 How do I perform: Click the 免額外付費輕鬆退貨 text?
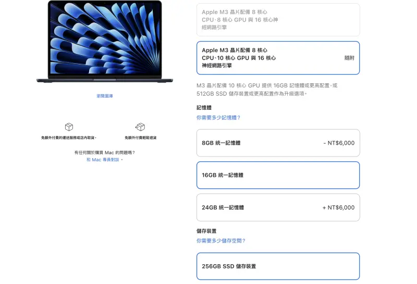pyautogui.click(x=140, y=138)
